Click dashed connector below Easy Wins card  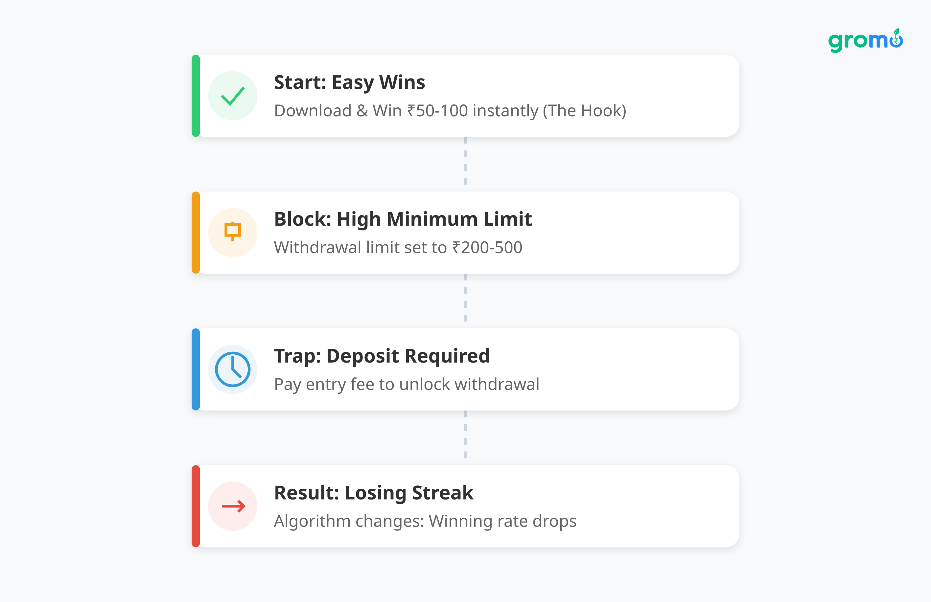(465, 161)
